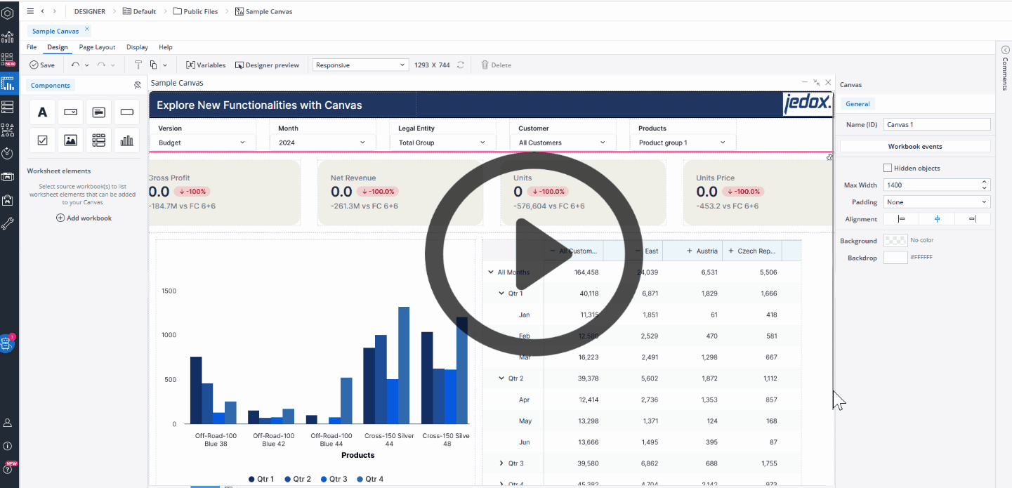Screen dimensions: 1012x488
Task: Expand the Version Budget dropdown
Action: pyautogui.click(x=201, y=143)
